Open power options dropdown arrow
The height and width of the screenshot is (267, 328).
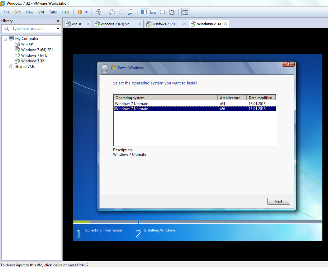tap(86, 12)
